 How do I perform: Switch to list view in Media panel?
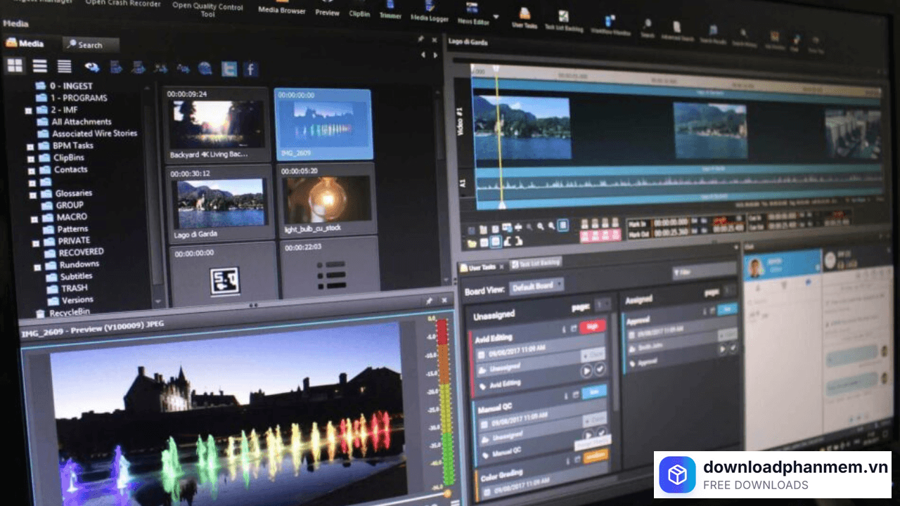point(40,66)
